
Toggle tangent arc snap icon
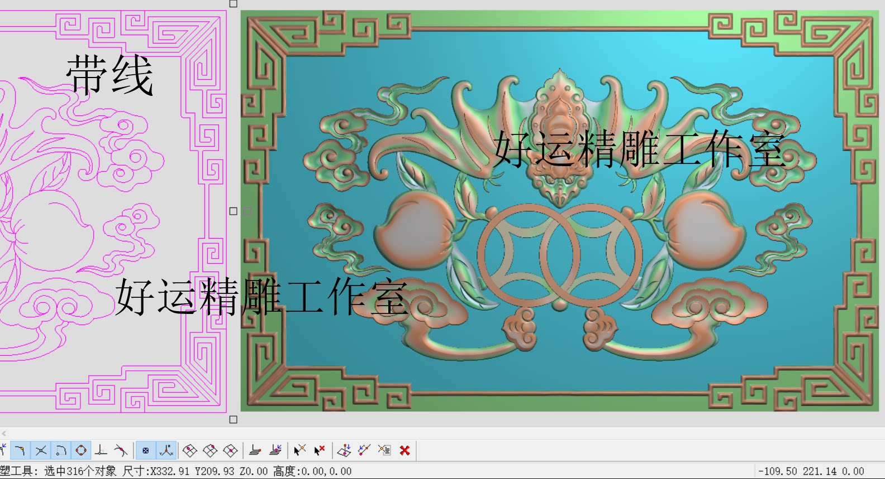[61, 450]
